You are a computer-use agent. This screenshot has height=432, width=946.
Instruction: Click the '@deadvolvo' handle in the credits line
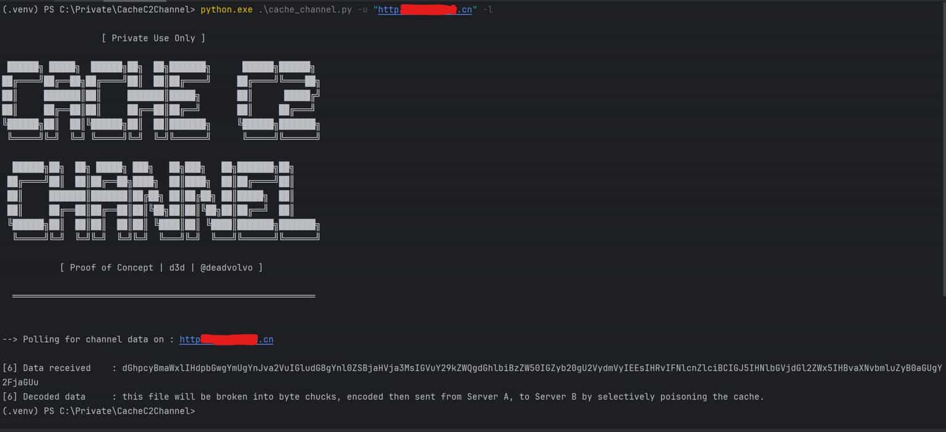coord(226,268)
